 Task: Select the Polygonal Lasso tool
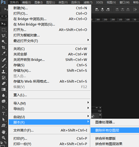coord(3,36)
